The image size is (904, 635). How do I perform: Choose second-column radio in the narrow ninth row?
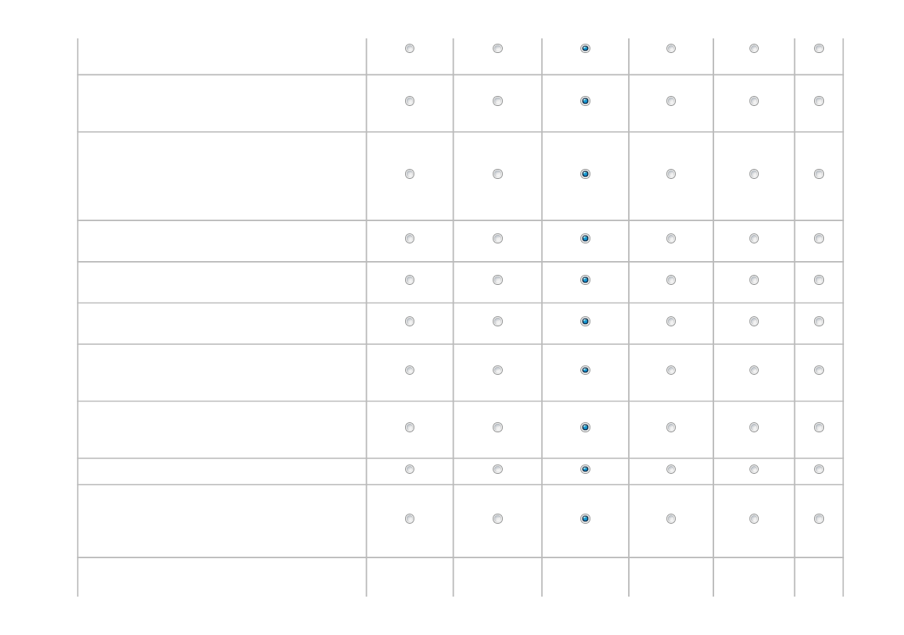(x=497, y=469)
